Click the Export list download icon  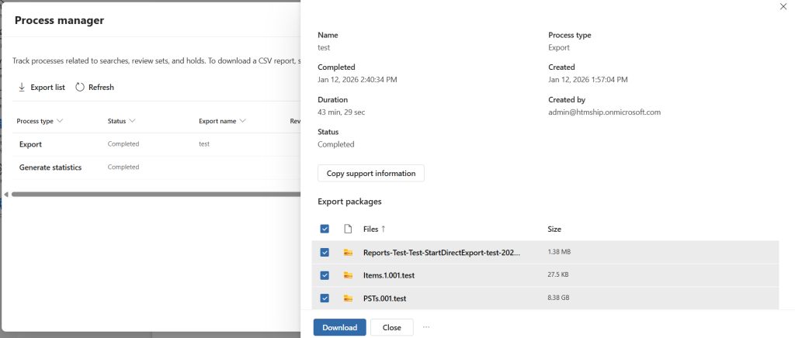22,88
